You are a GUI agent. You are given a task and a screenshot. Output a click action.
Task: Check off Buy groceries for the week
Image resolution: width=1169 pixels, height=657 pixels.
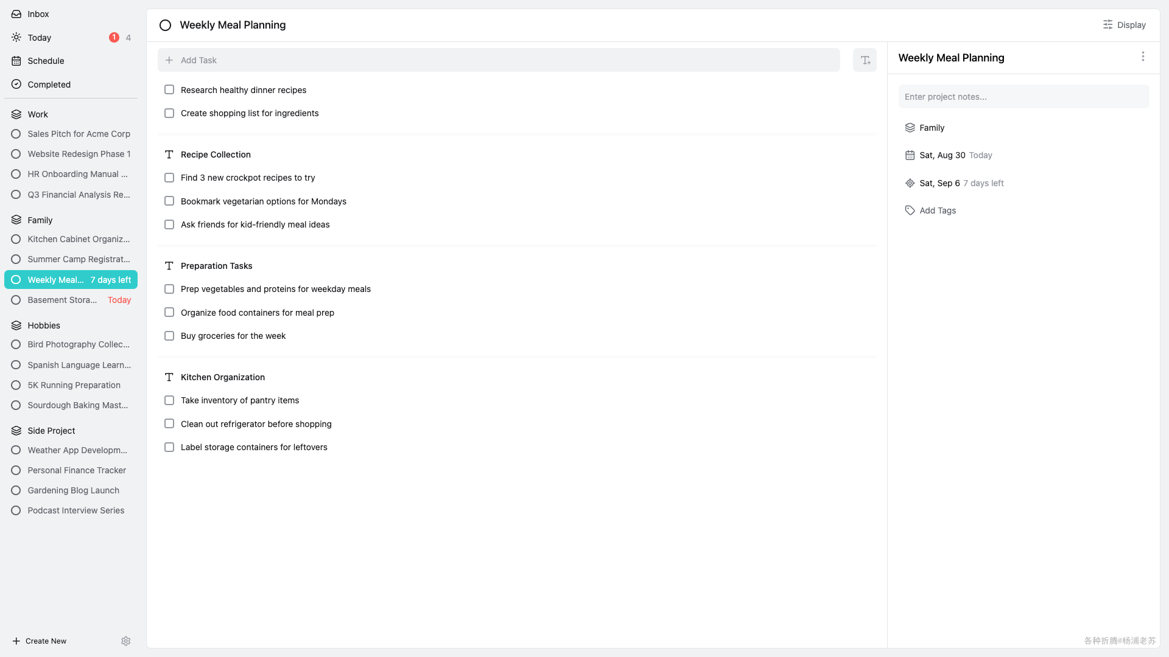pos(169,336)
